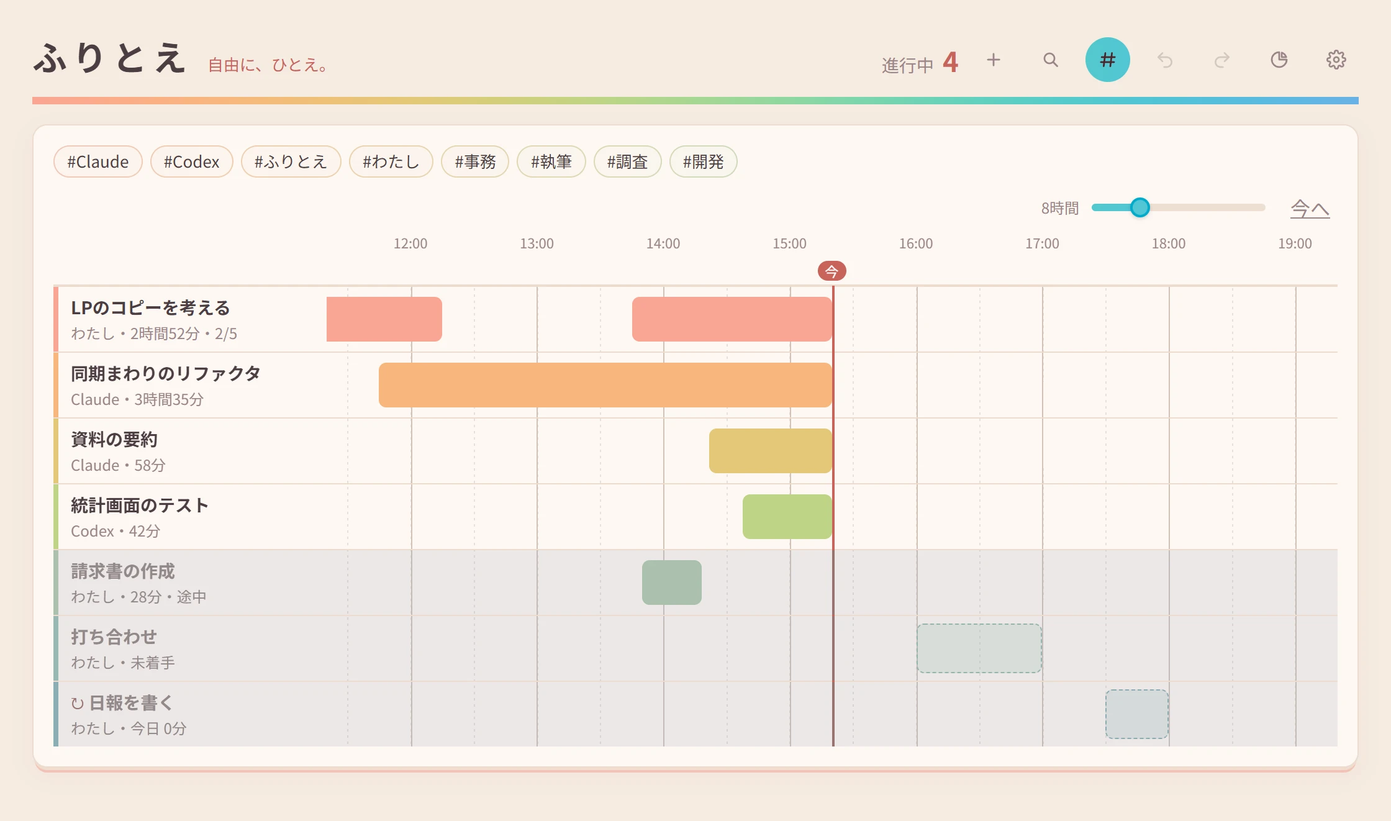1391x821 pixels.
Task: Select the 打ち合わせ task title
Action: tap(114, 637)
